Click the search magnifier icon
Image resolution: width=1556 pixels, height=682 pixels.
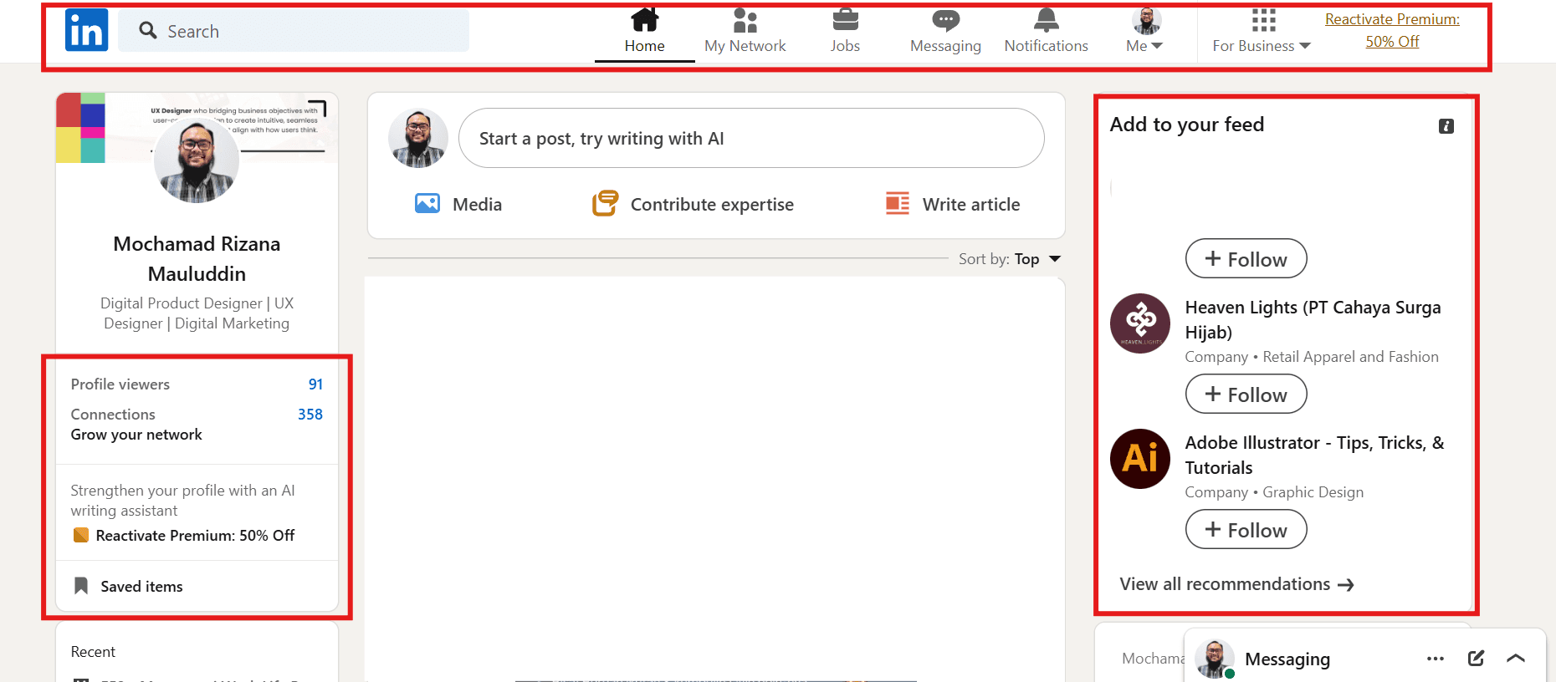tap(148, 31)
